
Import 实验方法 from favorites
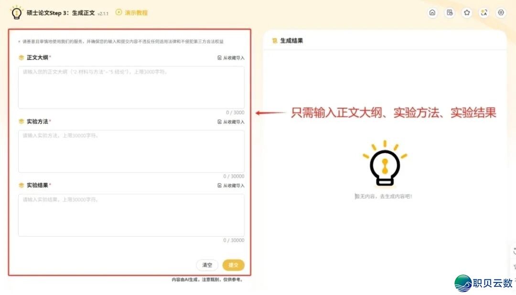tap(231, 122)
